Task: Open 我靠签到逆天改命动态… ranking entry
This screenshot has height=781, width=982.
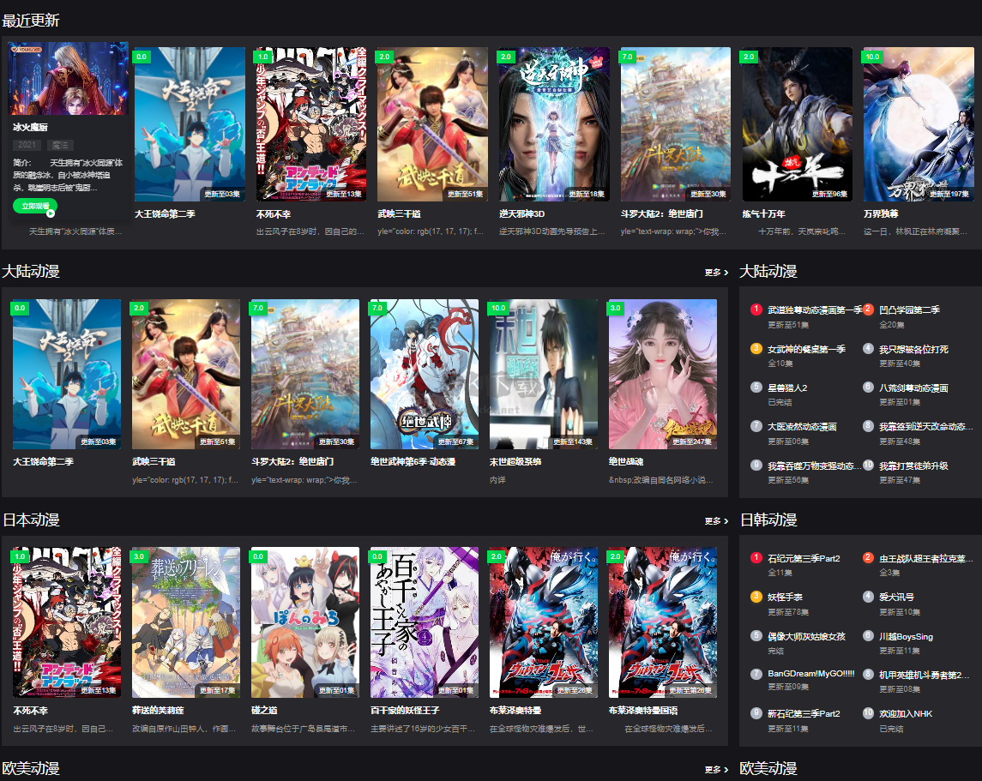Action: coord(925,428)
